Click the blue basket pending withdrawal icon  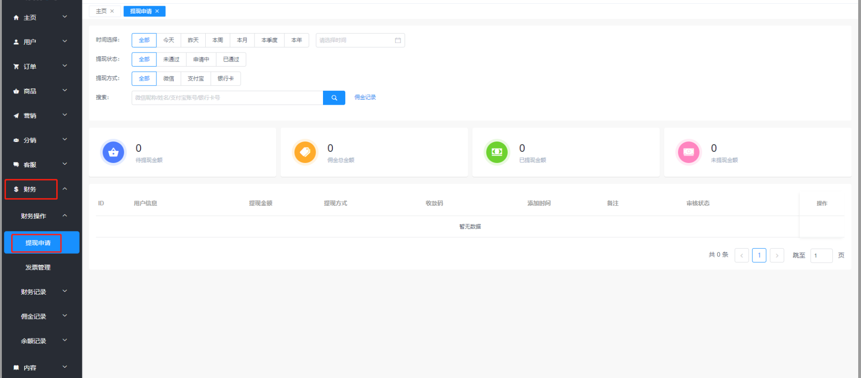click(113, 152)
